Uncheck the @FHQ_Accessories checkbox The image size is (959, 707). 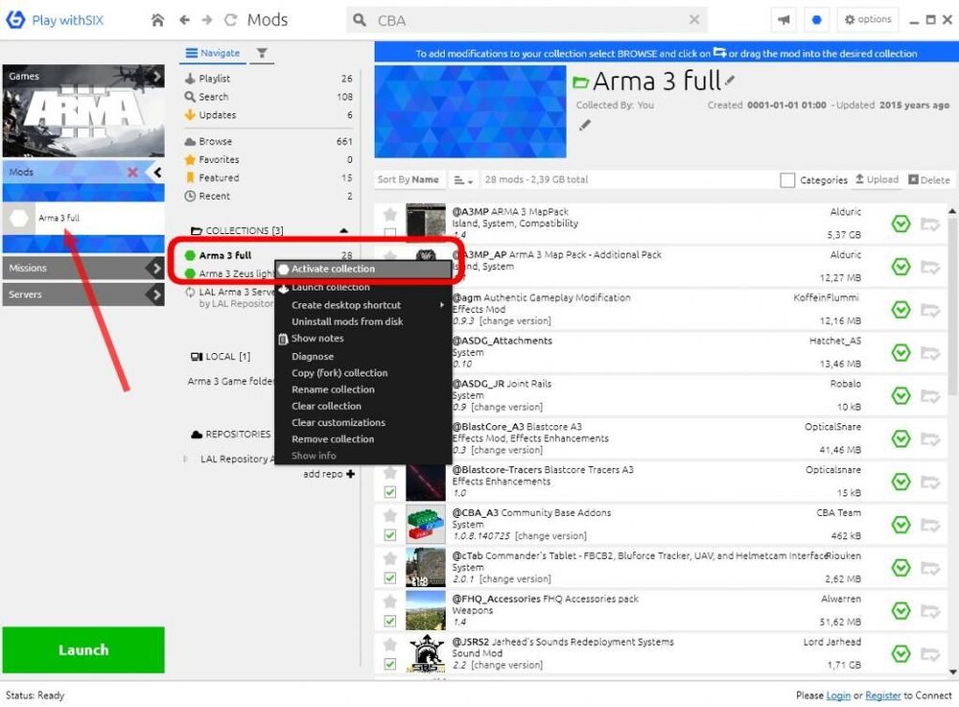(389, 621)
